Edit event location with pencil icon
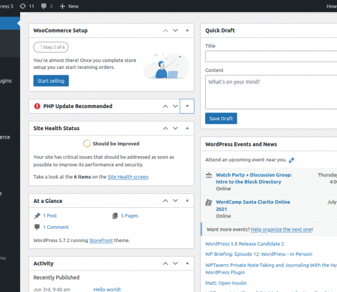Screen dimensions: 337x292 (x=292, y=160)
